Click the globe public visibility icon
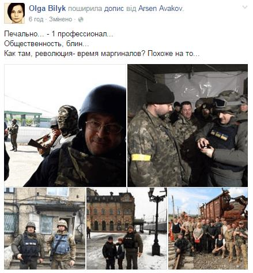This screenshot has height=273, width=253. [x=81, y=20]
